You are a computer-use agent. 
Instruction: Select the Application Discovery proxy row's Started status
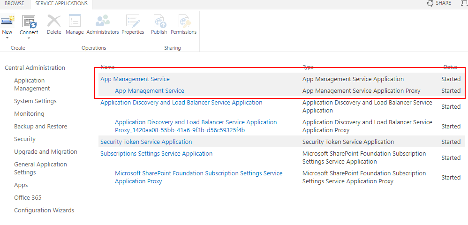point(451,126)
